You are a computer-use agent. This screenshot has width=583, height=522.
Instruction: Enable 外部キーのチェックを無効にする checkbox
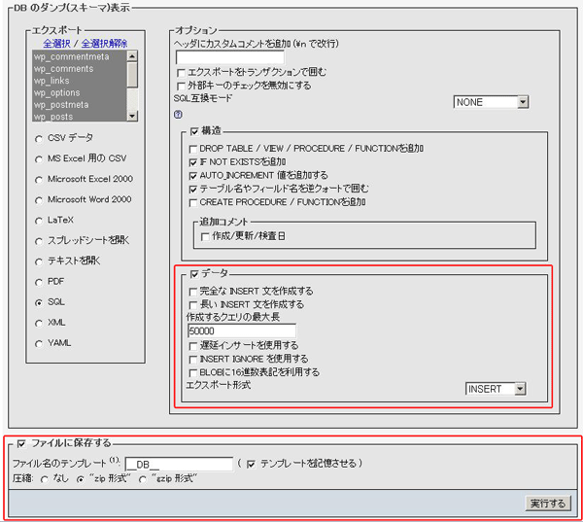click(181, 87)
